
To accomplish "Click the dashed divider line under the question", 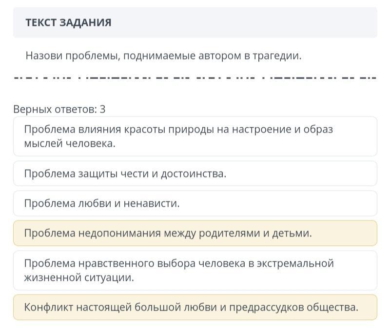I will tap(195, 78).
